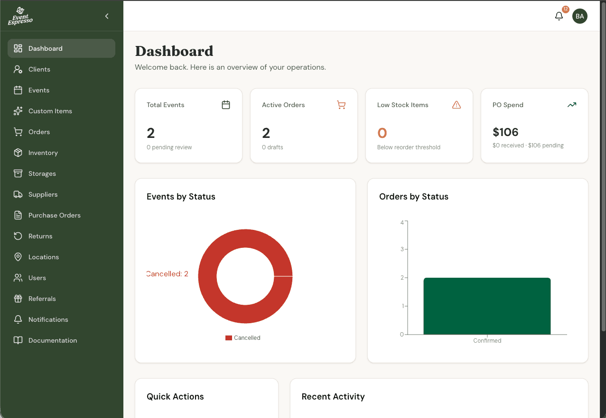Click the Returns arrow icon
The height and width of the screenshot is (418, 606).
18,236
